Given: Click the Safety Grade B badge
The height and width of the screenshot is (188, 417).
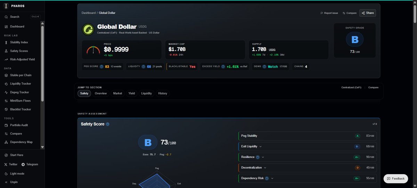Looking at the screenshot, I should [x=355, y=39].
